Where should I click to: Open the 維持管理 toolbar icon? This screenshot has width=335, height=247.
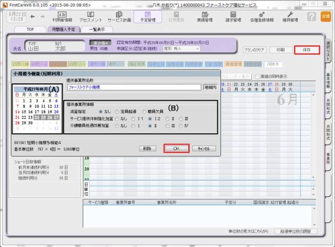coord(294,16)
